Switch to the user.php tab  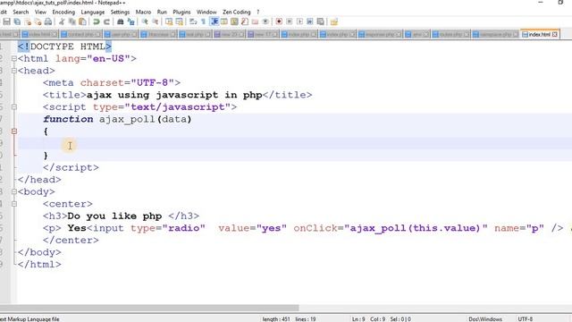click(121, 34)
